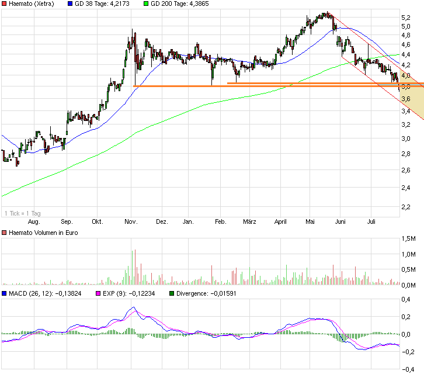Select the 'GD 38 Tage: 4,2173' legend label
This screenshot has width=424, height=374.
point(100,4)
